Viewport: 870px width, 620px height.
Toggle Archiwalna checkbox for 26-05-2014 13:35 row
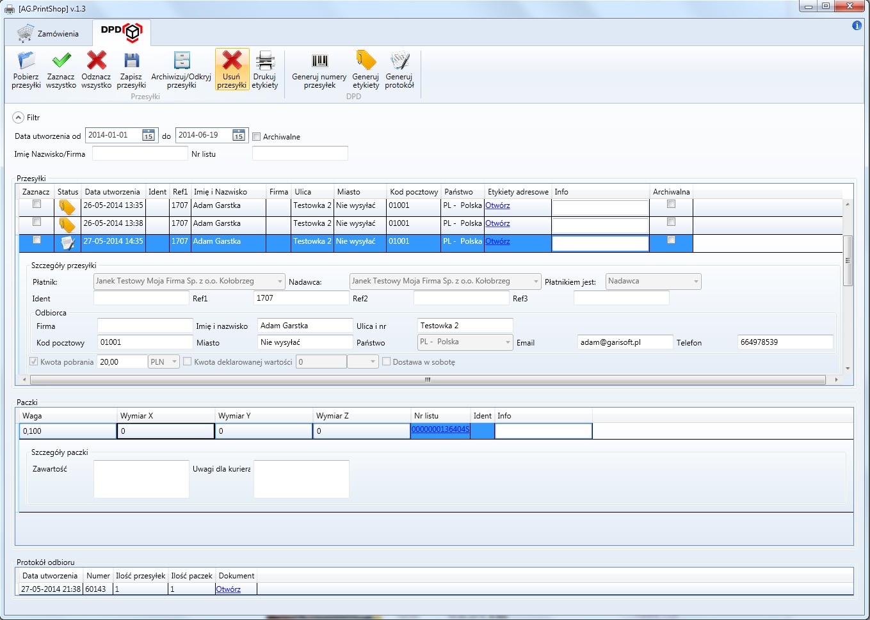[671, 204]
